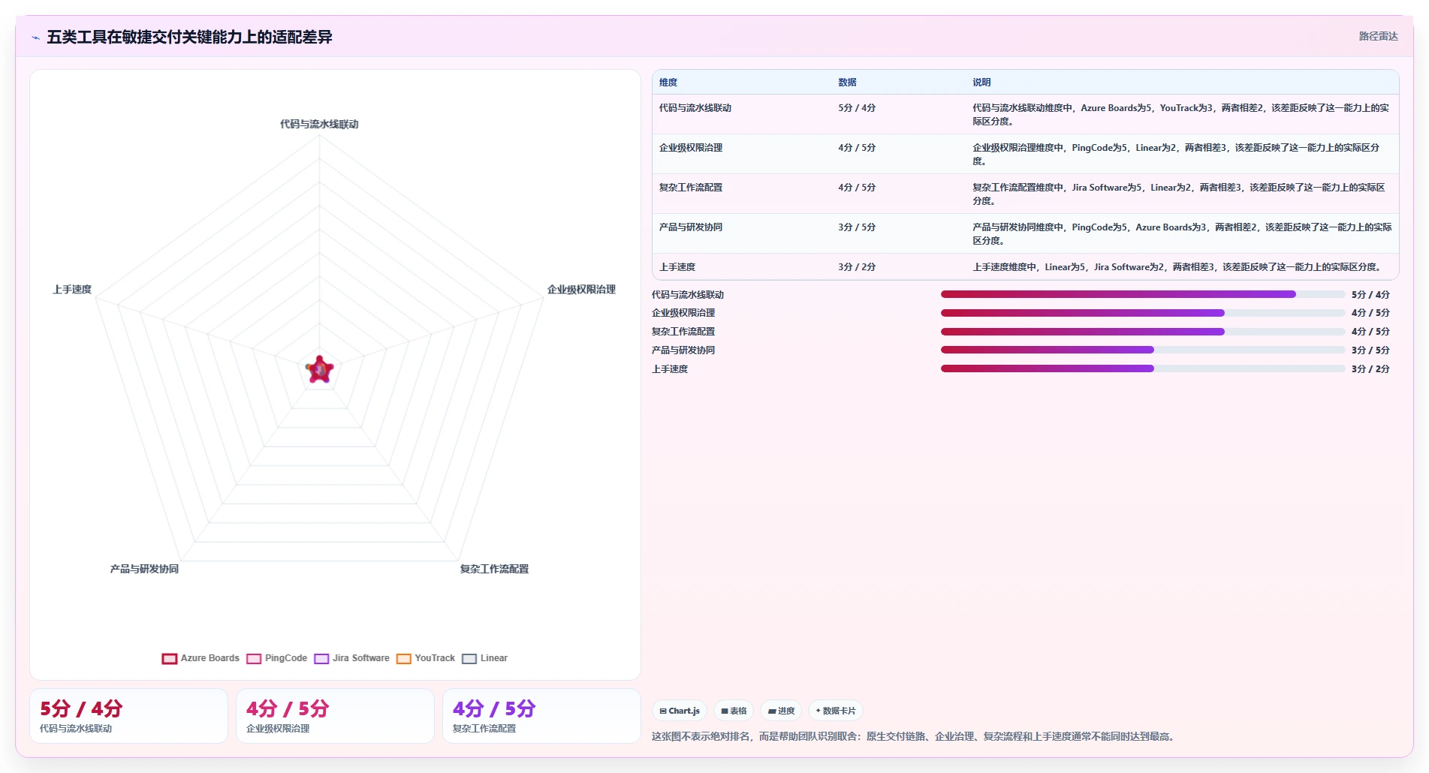Click the star-shaped radar data cluster

point(319,369)
